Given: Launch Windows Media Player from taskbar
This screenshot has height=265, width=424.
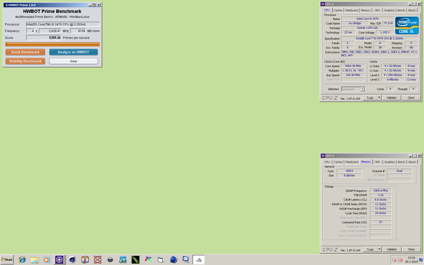Looking at the screenshot, I should point(47,260).
